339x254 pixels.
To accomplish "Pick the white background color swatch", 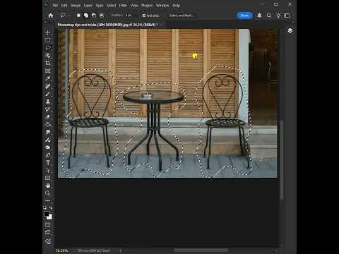I will click(x=50, y=217).
